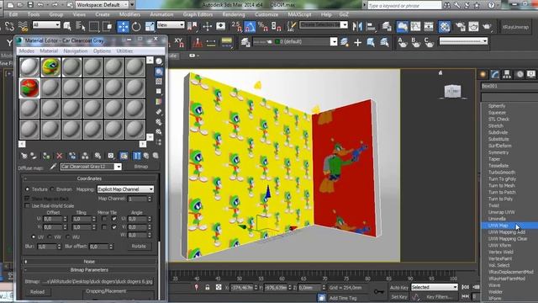Viewport: 538px width, 303px height.
Task: Toggle the Angle Snap icon
Action: 250,27
